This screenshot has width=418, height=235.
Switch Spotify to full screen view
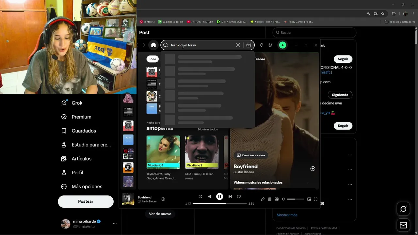point(316,199)
